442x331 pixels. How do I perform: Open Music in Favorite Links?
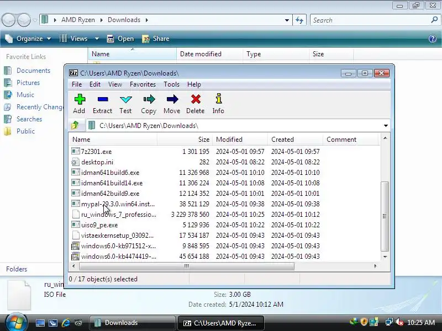click(25, 94)
